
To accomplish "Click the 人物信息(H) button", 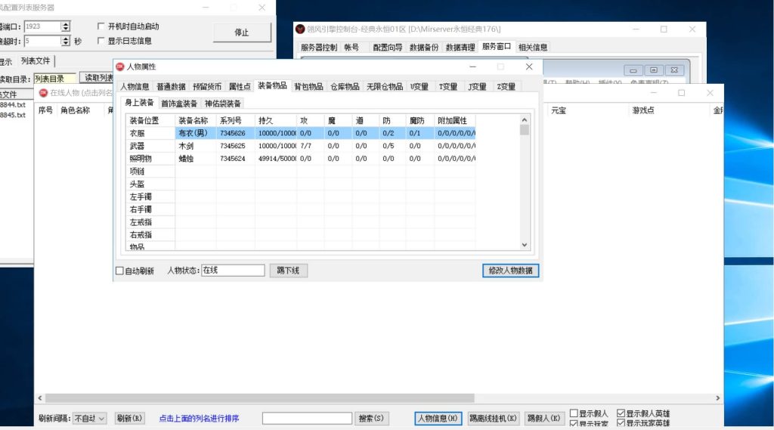I will coord(438,418).
